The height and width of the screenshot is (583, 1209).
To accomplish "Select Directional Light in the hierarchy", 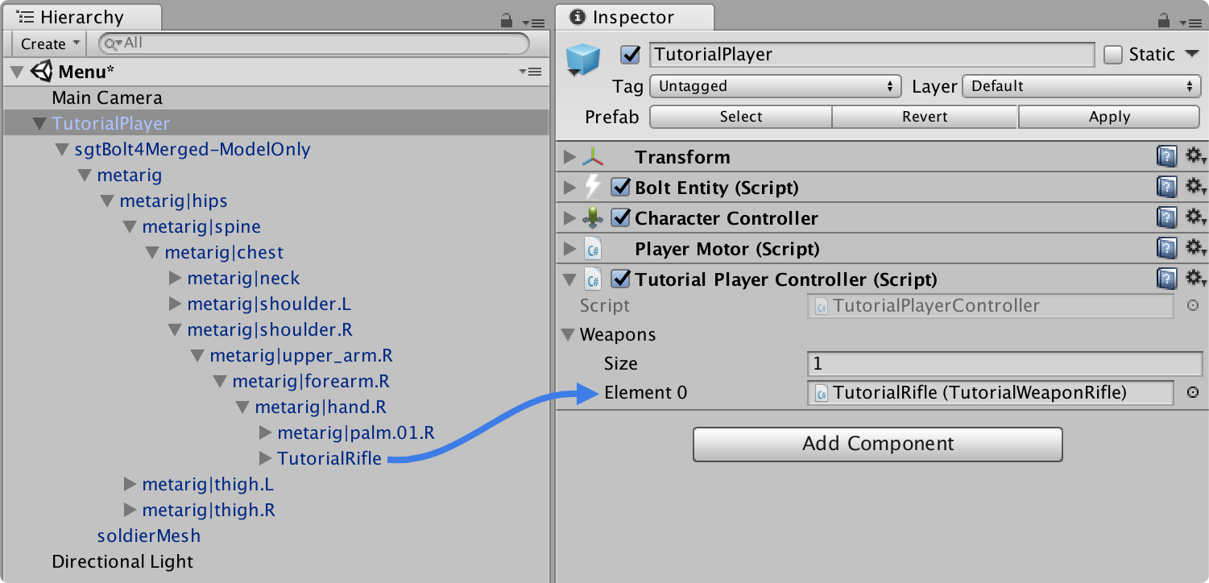I will tap(122, 562).
